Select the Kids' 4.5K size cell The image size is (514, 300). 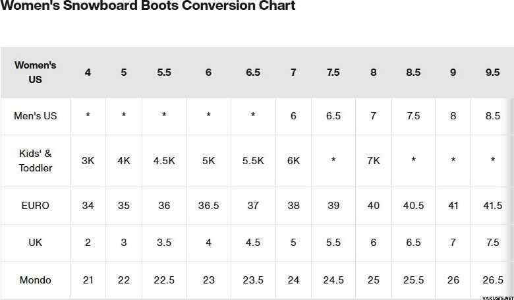(x=164, y=160)
